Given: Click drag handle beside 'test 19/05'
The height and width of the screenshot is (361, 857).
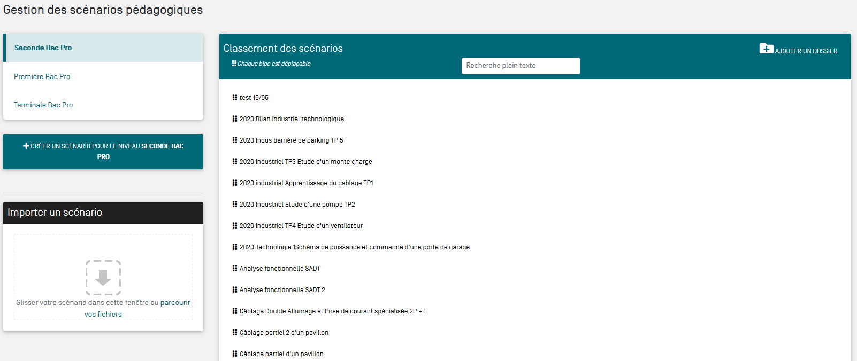Looking at the screenshot, I should coord(235,98).
